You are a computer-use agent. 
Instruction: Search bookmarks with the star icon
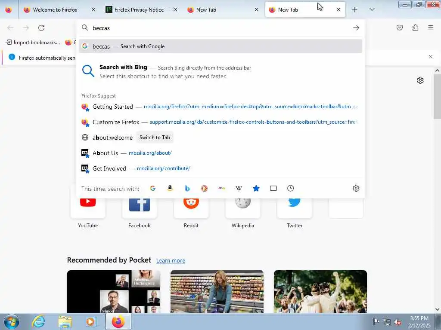256,188
